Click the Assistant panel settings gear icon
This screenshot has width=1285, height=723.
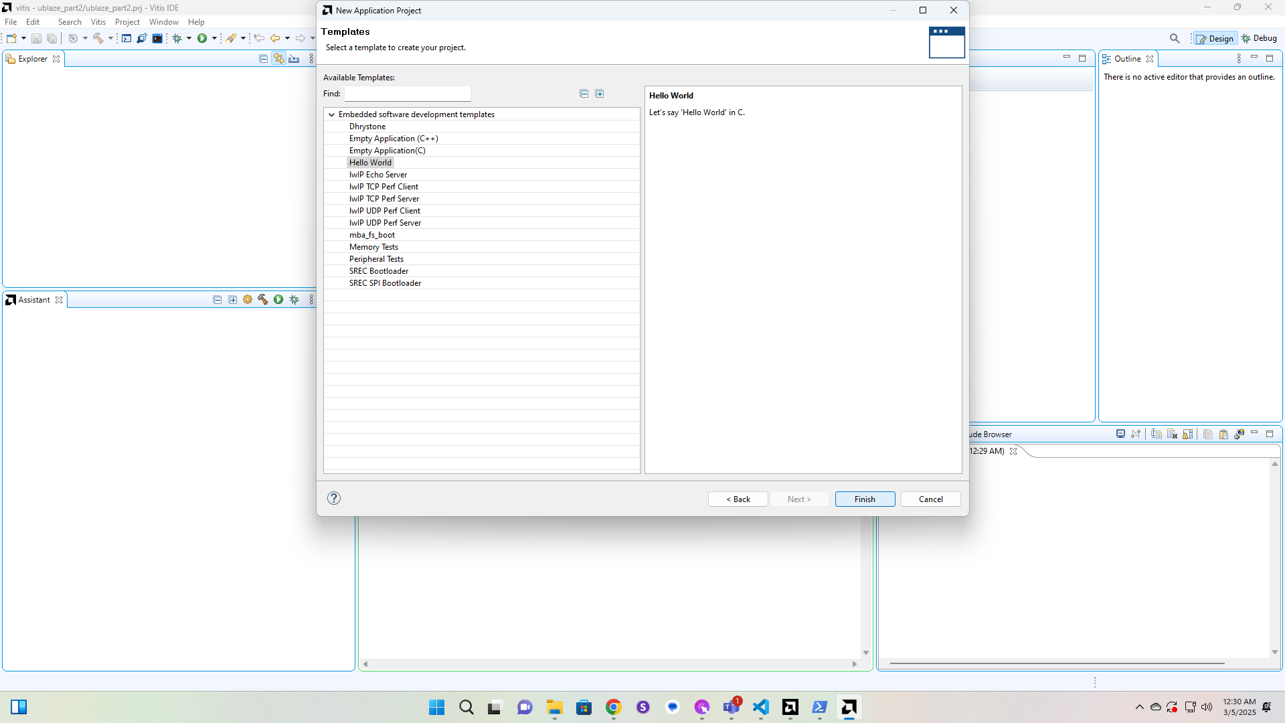(248, 300)
